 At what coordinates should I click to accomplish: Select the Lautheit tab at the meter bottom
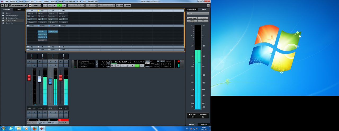(x=204, y=124)
